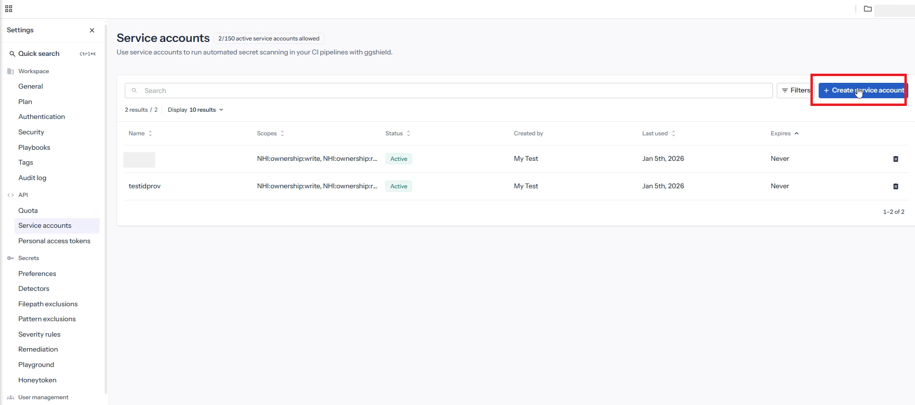Image resolution: width=915 pixels, height=405 pixels.
Task: Open the API Quota page
Action: pos(28,210)
